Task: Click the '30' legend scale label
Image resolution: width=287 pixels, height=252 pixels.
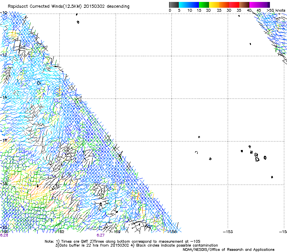Action: (x=229, y=10)
